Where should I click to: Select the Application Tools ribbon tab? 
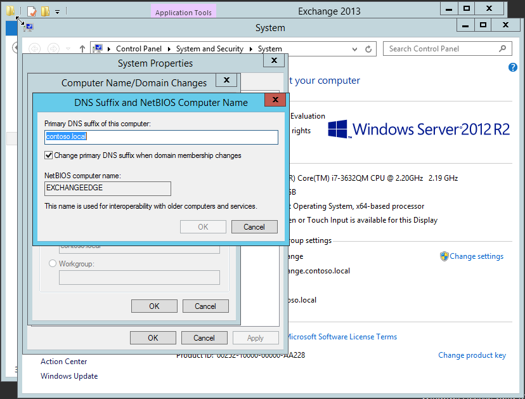(183, 11)
